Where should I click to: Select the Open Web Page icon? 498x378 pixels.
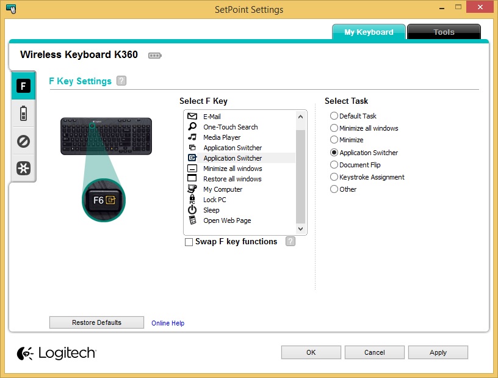[192, 220]
